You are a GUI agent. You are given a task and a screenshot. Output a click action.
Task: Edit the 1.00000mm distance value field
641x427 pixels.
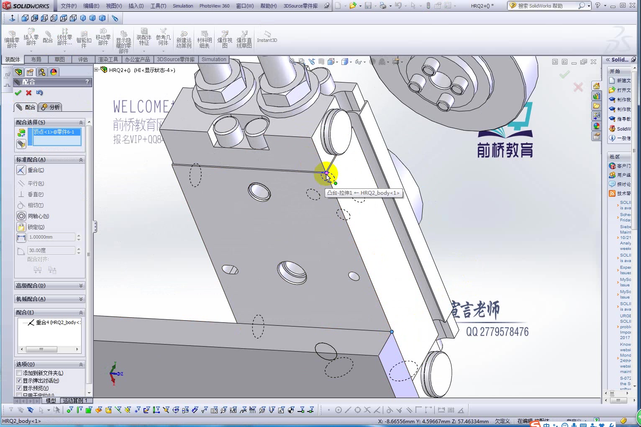51,237
